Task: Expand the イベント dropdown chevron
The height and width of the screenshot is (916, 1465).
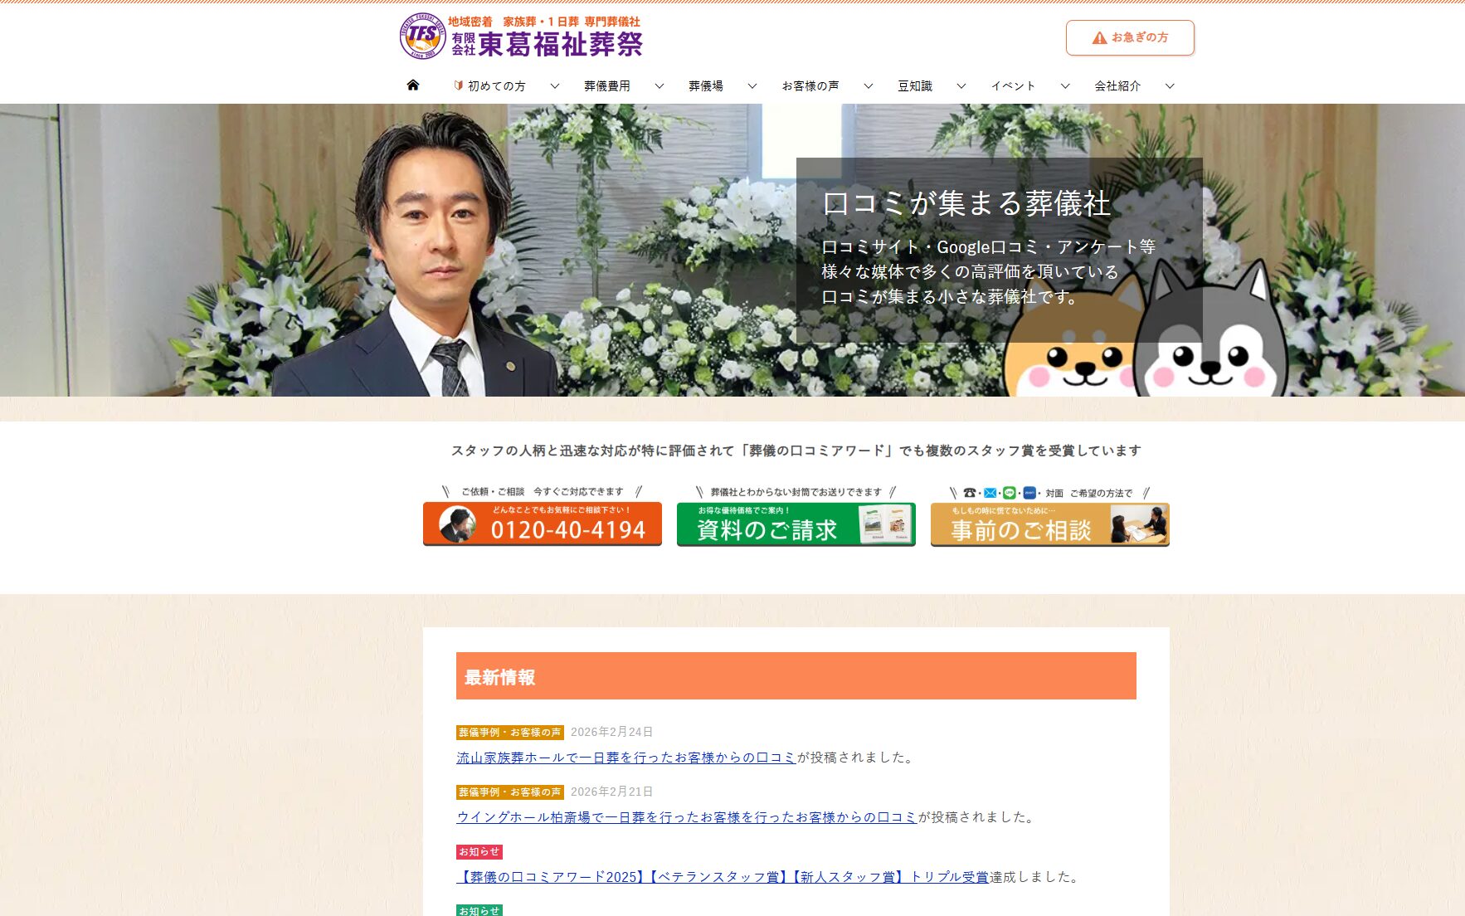Action: coord(1063,85)
